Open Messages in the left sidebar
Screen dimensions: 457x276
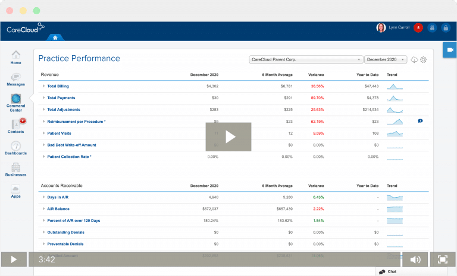(x=16, y=78)
